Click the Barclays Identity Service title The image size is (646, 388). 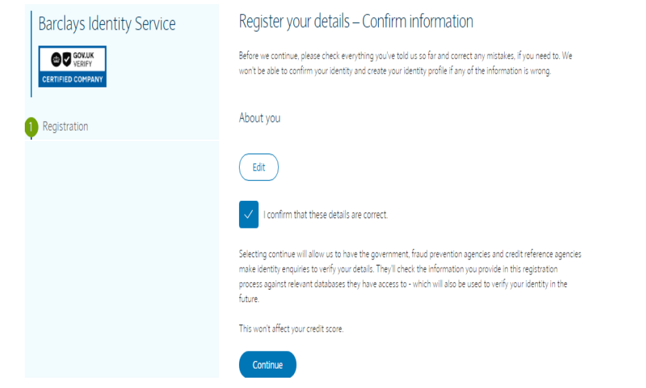pyautogui.click(x=107, y=24)
